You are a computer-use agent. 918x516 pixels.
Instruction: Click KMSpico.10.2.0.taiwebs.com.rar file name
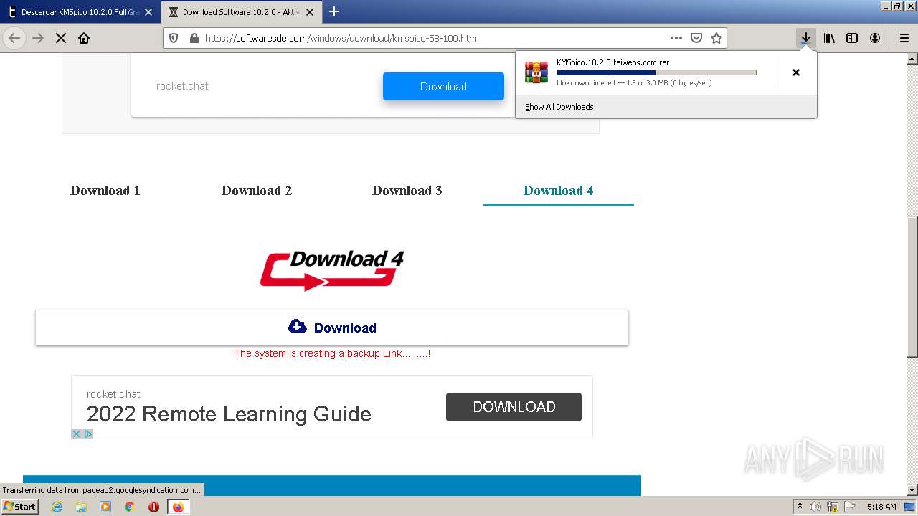612,62
